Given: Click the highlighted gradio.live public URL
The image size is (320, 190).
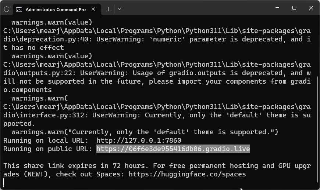Looking at the screenshot, I should click(173, 149).
